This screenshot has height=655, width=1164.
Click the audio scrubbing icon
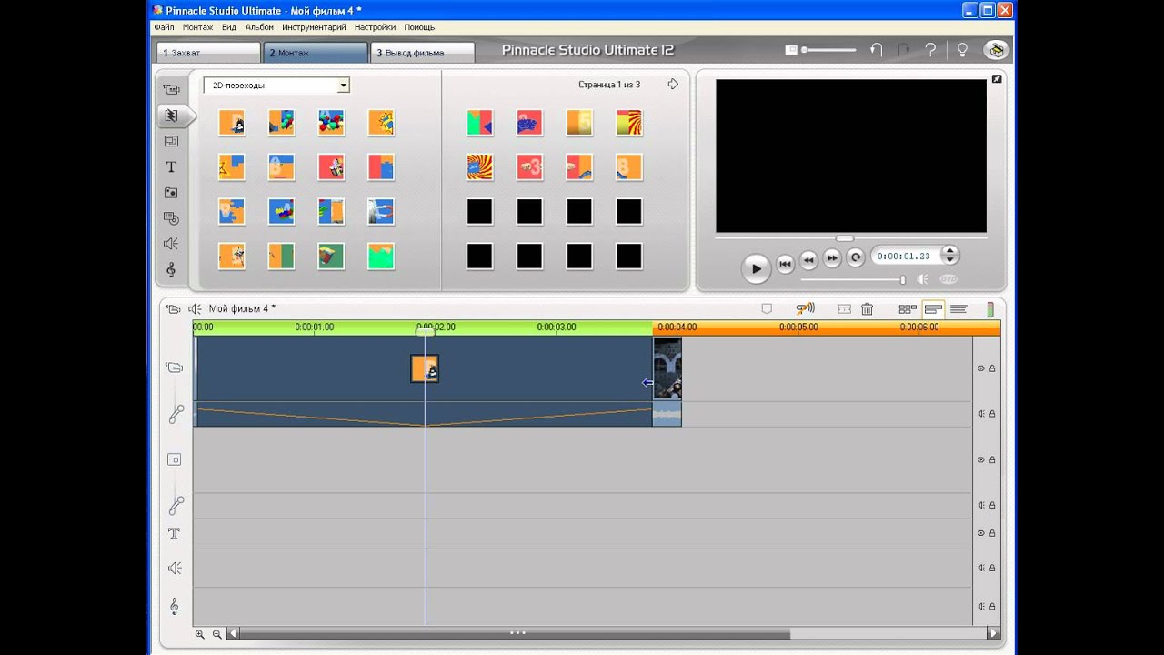tap(805, 309)
